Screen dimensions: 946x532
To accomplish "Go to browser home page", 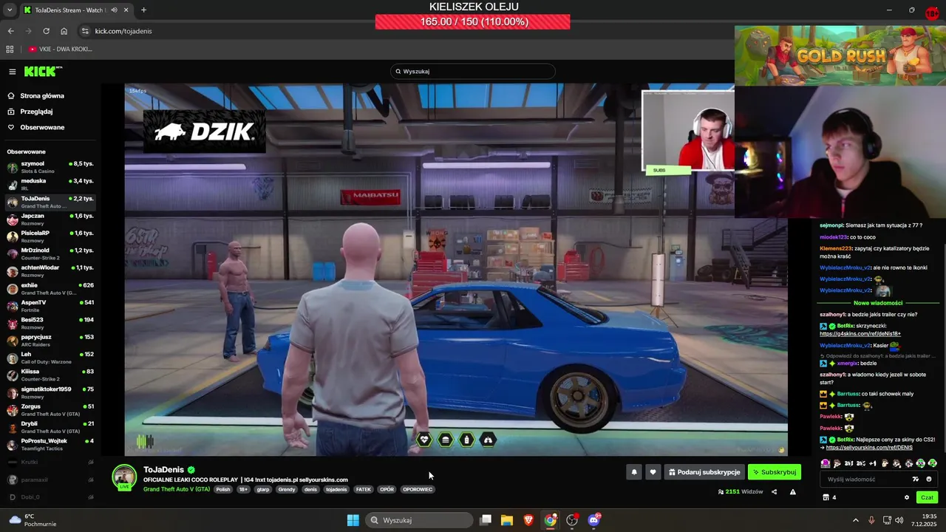I will (64, 31).
